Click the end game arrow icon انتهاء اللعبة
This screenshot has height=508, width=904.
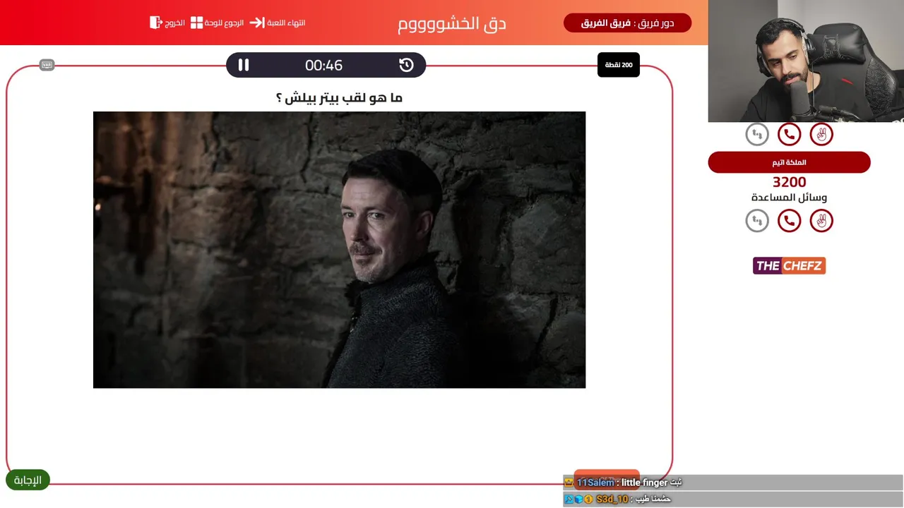[x=257, y=23]
